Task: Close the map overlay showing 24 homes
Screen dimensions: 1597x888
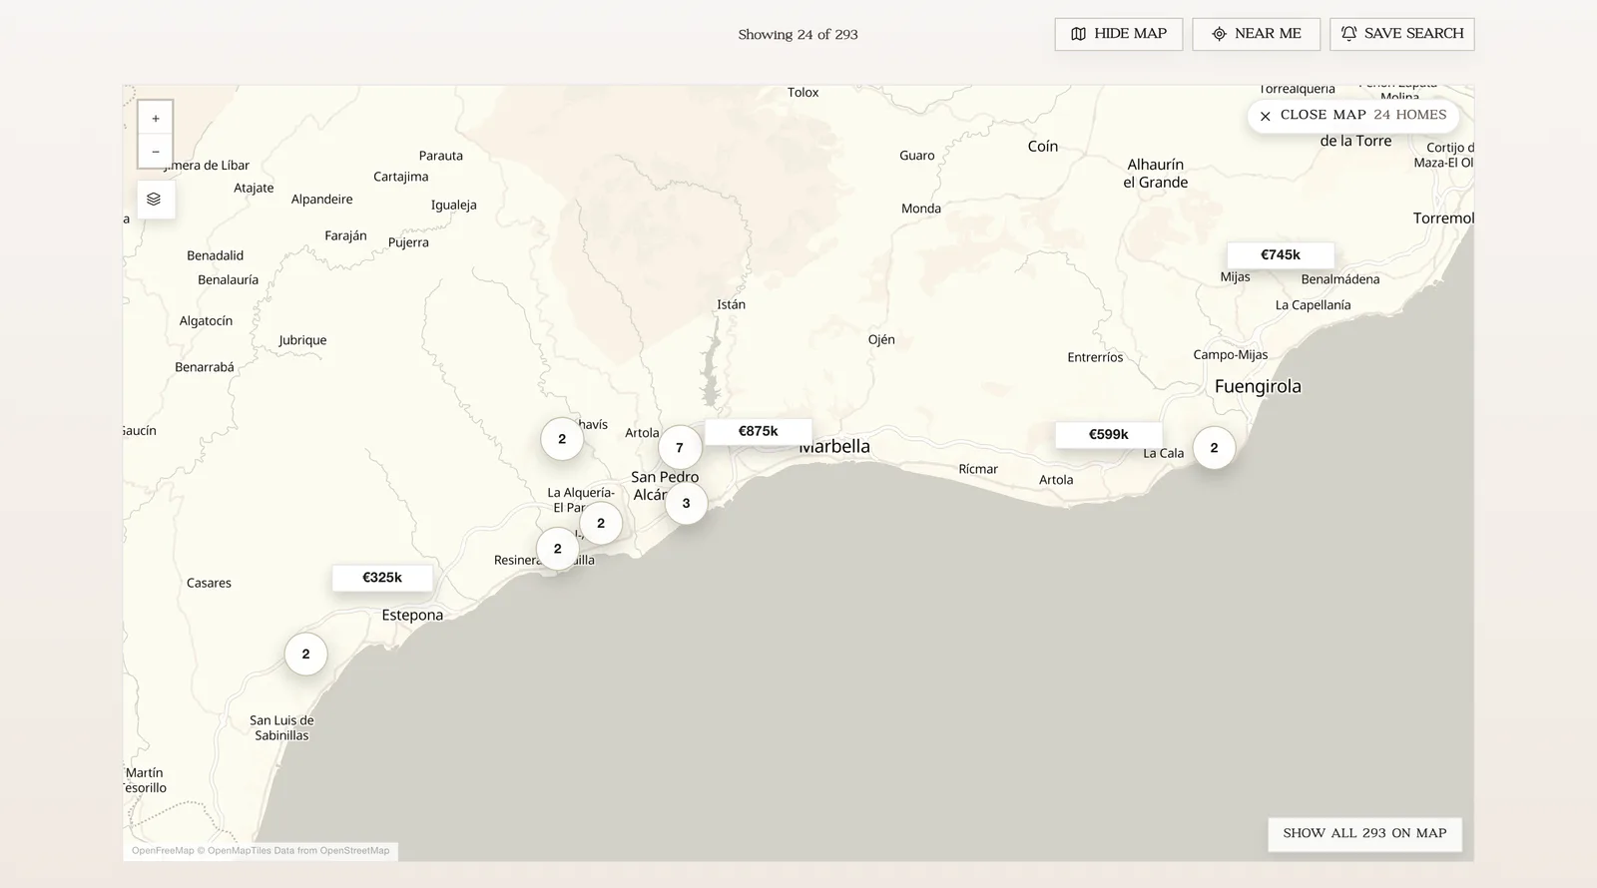Action: (x=1352, y=116)
